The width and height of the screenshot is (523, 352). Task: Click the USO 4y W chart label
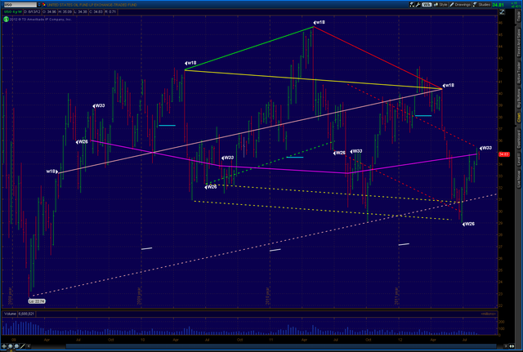pyautogui.click(x=13, y=11)
